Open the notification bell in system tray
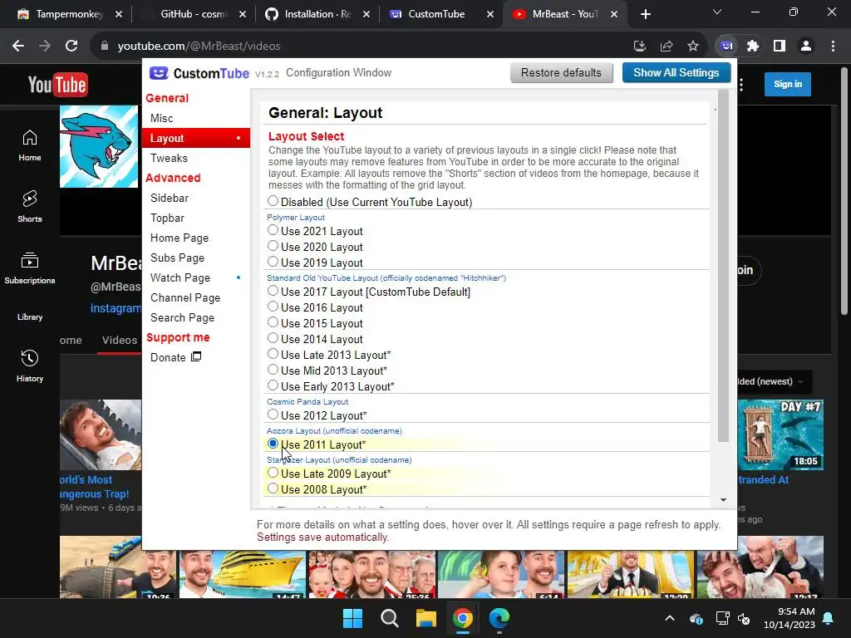This screenshot has width=851, height=638. point(829,618)
